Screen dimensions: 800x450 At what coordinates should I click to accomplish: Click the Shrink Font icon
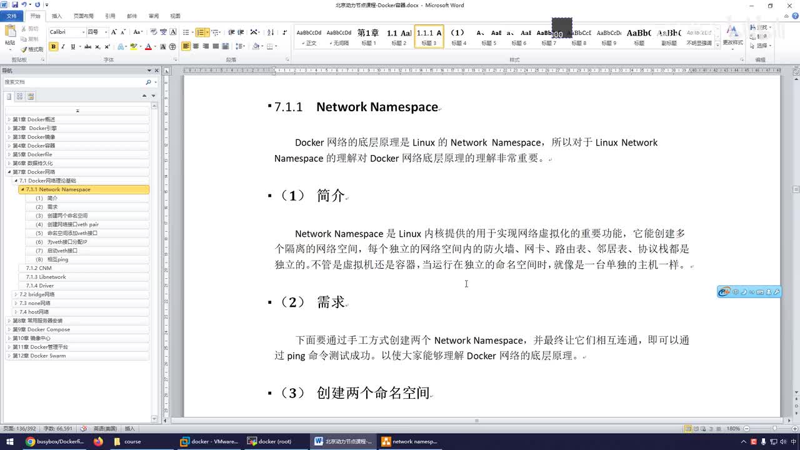coord(122,32)
